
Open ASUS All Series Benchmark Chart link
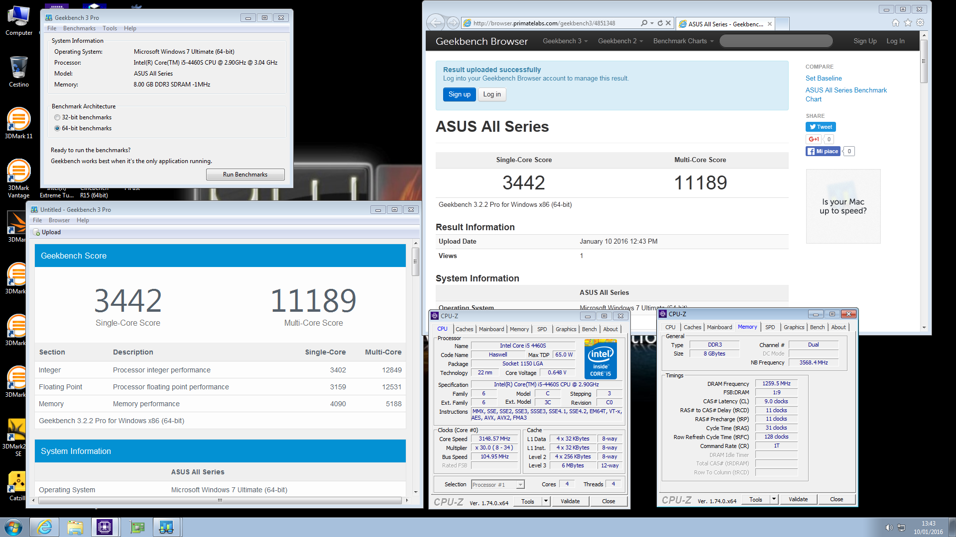tap(846, 94)
